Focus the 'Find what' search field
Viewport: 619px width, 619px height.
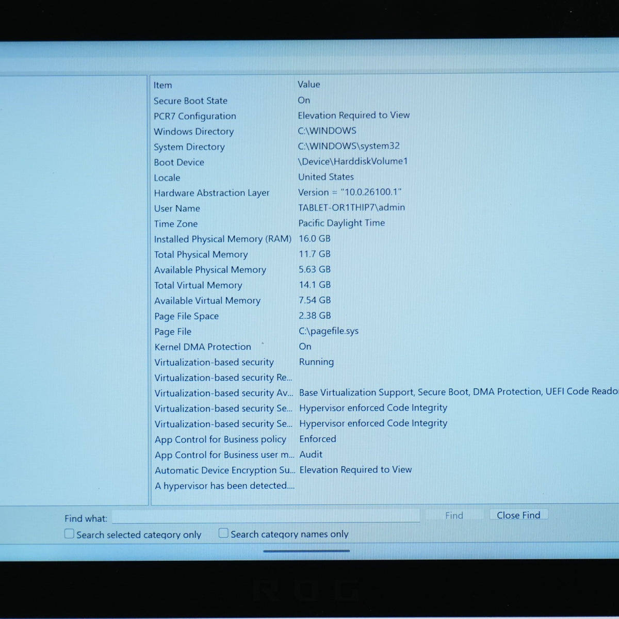[266, 516]
